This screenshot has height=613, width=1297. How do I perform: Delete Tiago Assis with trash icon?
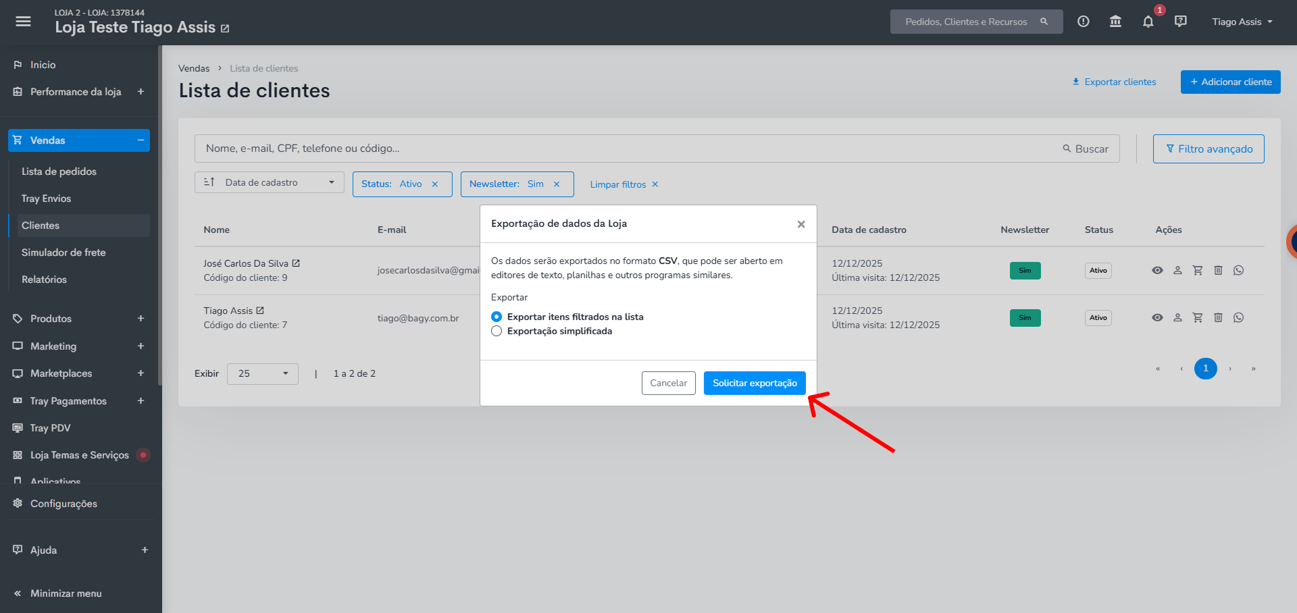coord(1218,317)
